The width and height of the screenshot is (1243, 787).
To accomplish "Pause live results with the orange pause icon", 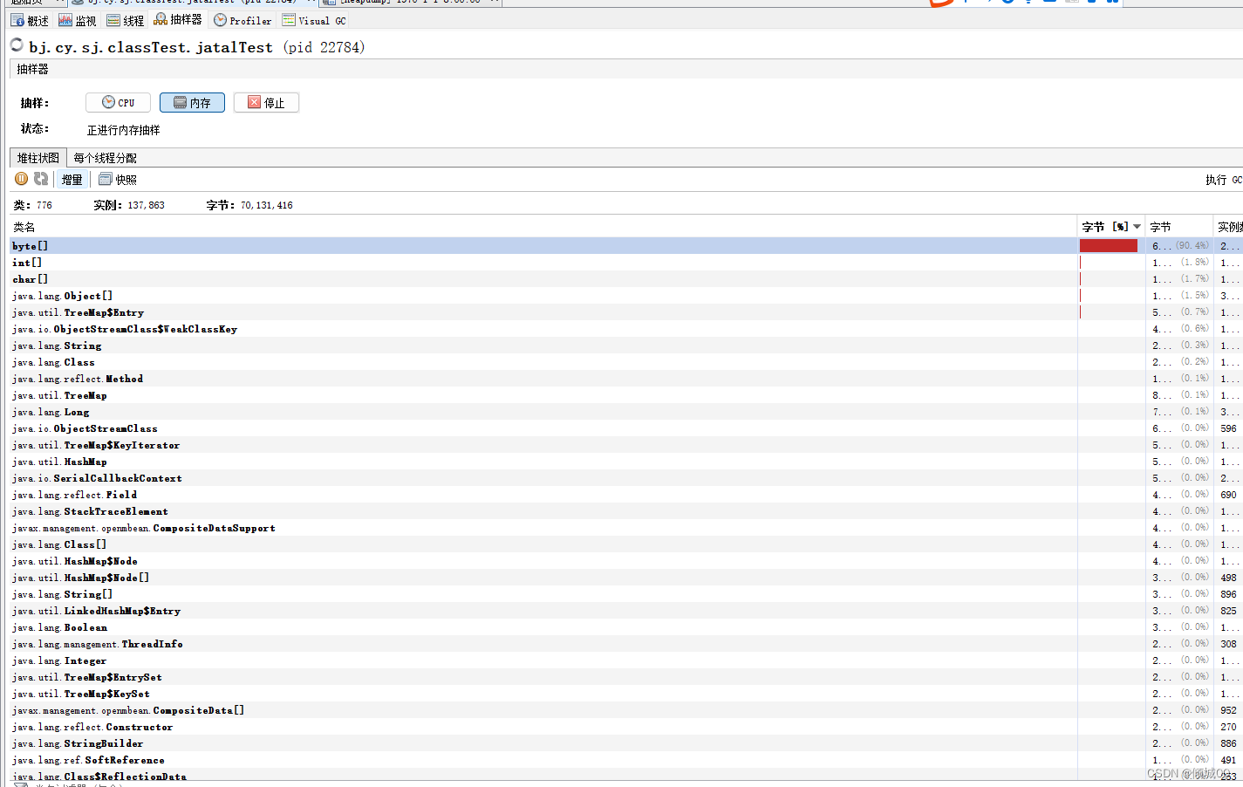I will click(x=22, y=179).
